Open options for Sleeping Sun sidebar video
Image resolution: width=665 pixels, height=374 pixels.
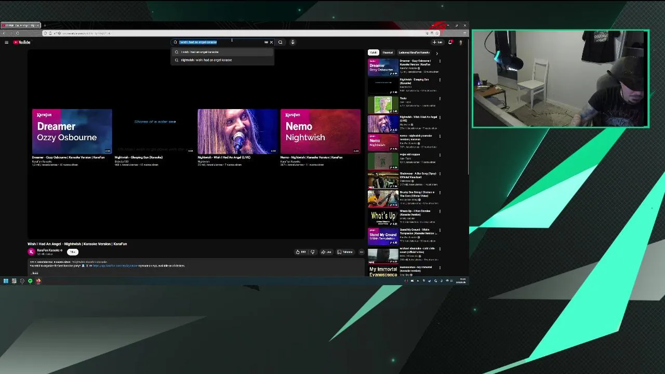440,80
